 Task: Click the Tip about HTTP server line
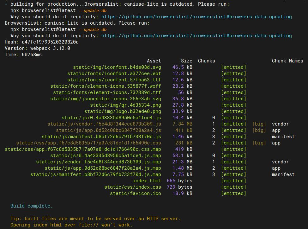tap(95, 218)
